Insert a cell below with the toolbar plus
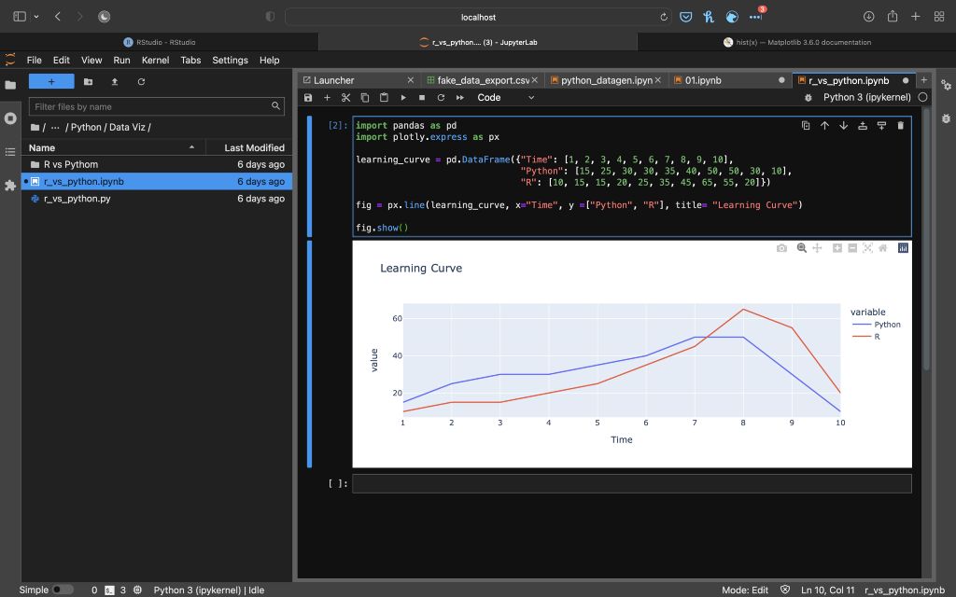Viewport: 956px width, 597px height. (x=327, y=97)
